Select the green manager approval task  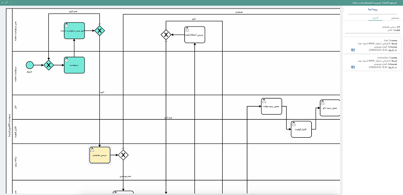coord(74,31)
